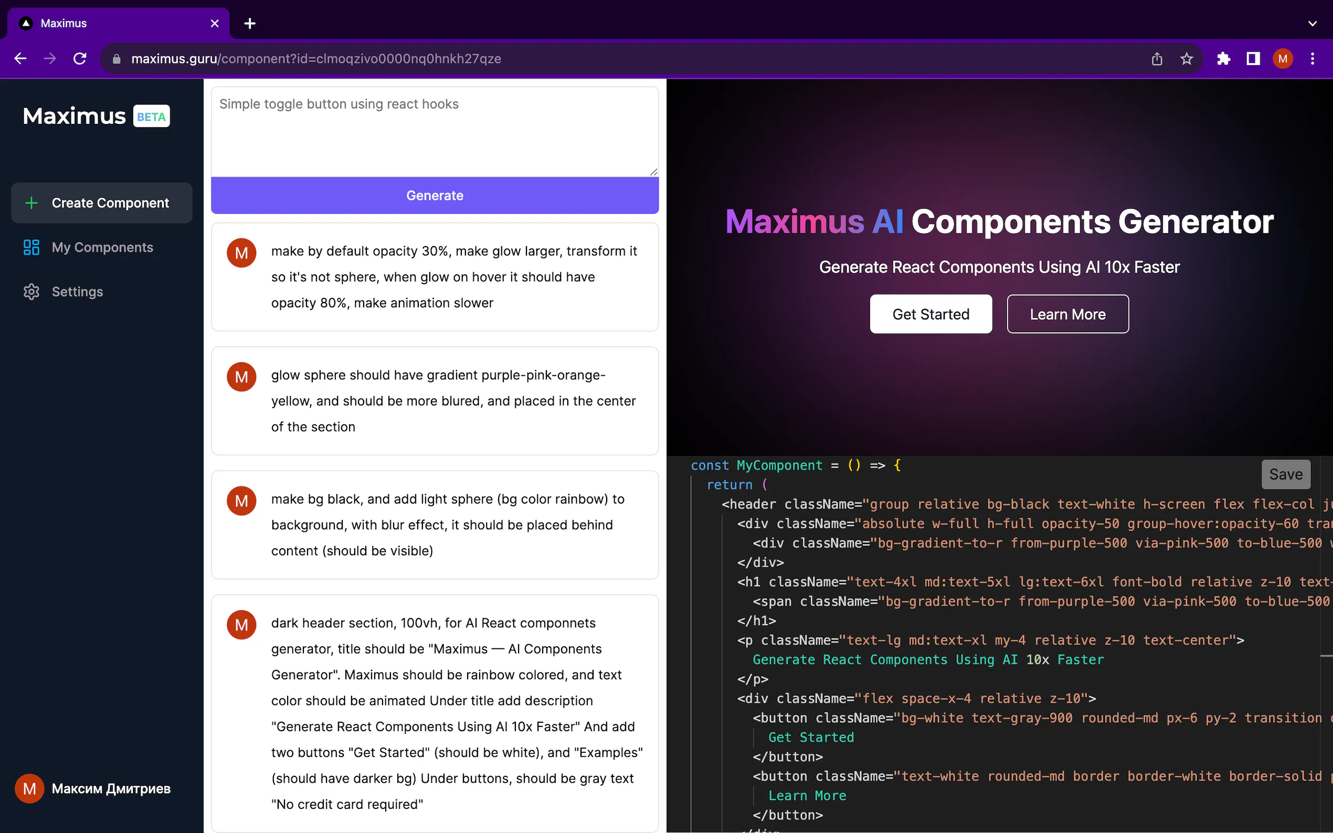Click the Settings gear icon
The width and height of the screenshot is (1333, 833).
pos(31,292)
